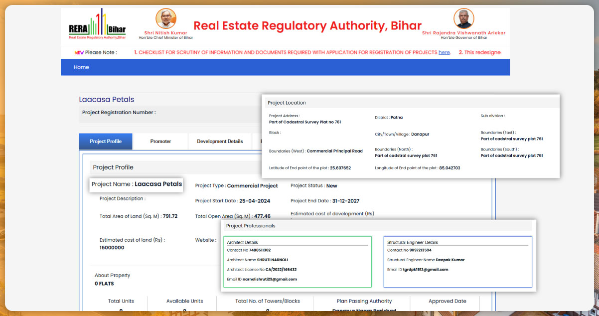Click the 'NEW' notice badge icon

tap(79, 52)
